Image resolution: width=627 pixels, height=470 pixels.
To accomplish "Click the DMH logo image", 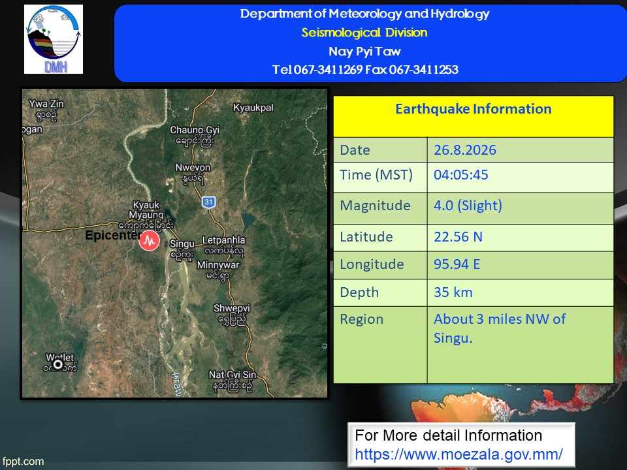I will [x=54, y=39].
